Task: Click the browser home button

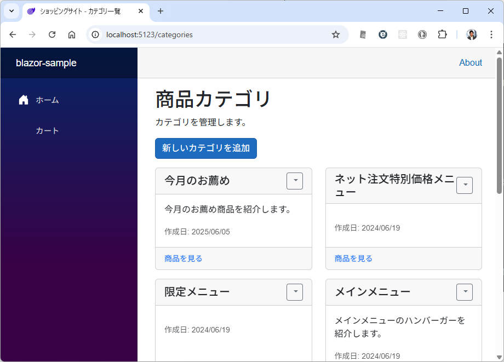Action: (x=72, y=35)
